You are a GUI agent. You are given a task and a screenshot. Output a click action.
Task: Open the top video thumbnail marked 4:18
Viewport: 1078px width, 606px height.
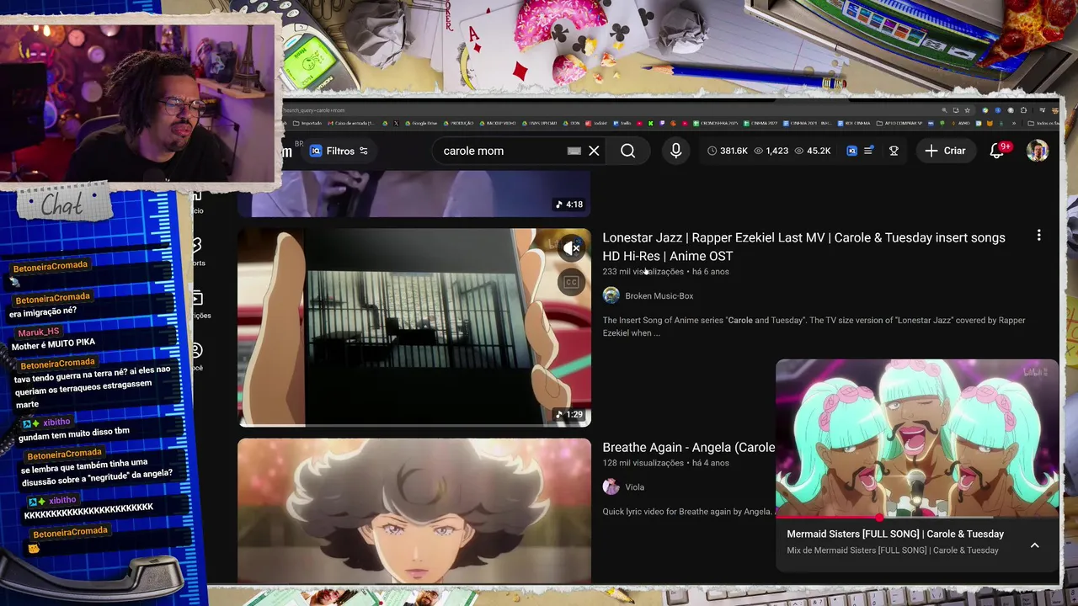tap(414, 194)
